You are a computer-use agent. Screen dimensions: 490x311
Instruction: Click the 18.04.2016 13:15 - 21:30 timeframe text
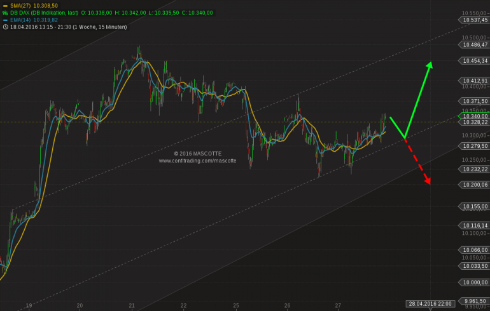pos(69,27)
